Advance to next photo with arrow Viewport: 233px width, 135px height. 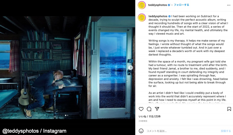pos(130,68)
